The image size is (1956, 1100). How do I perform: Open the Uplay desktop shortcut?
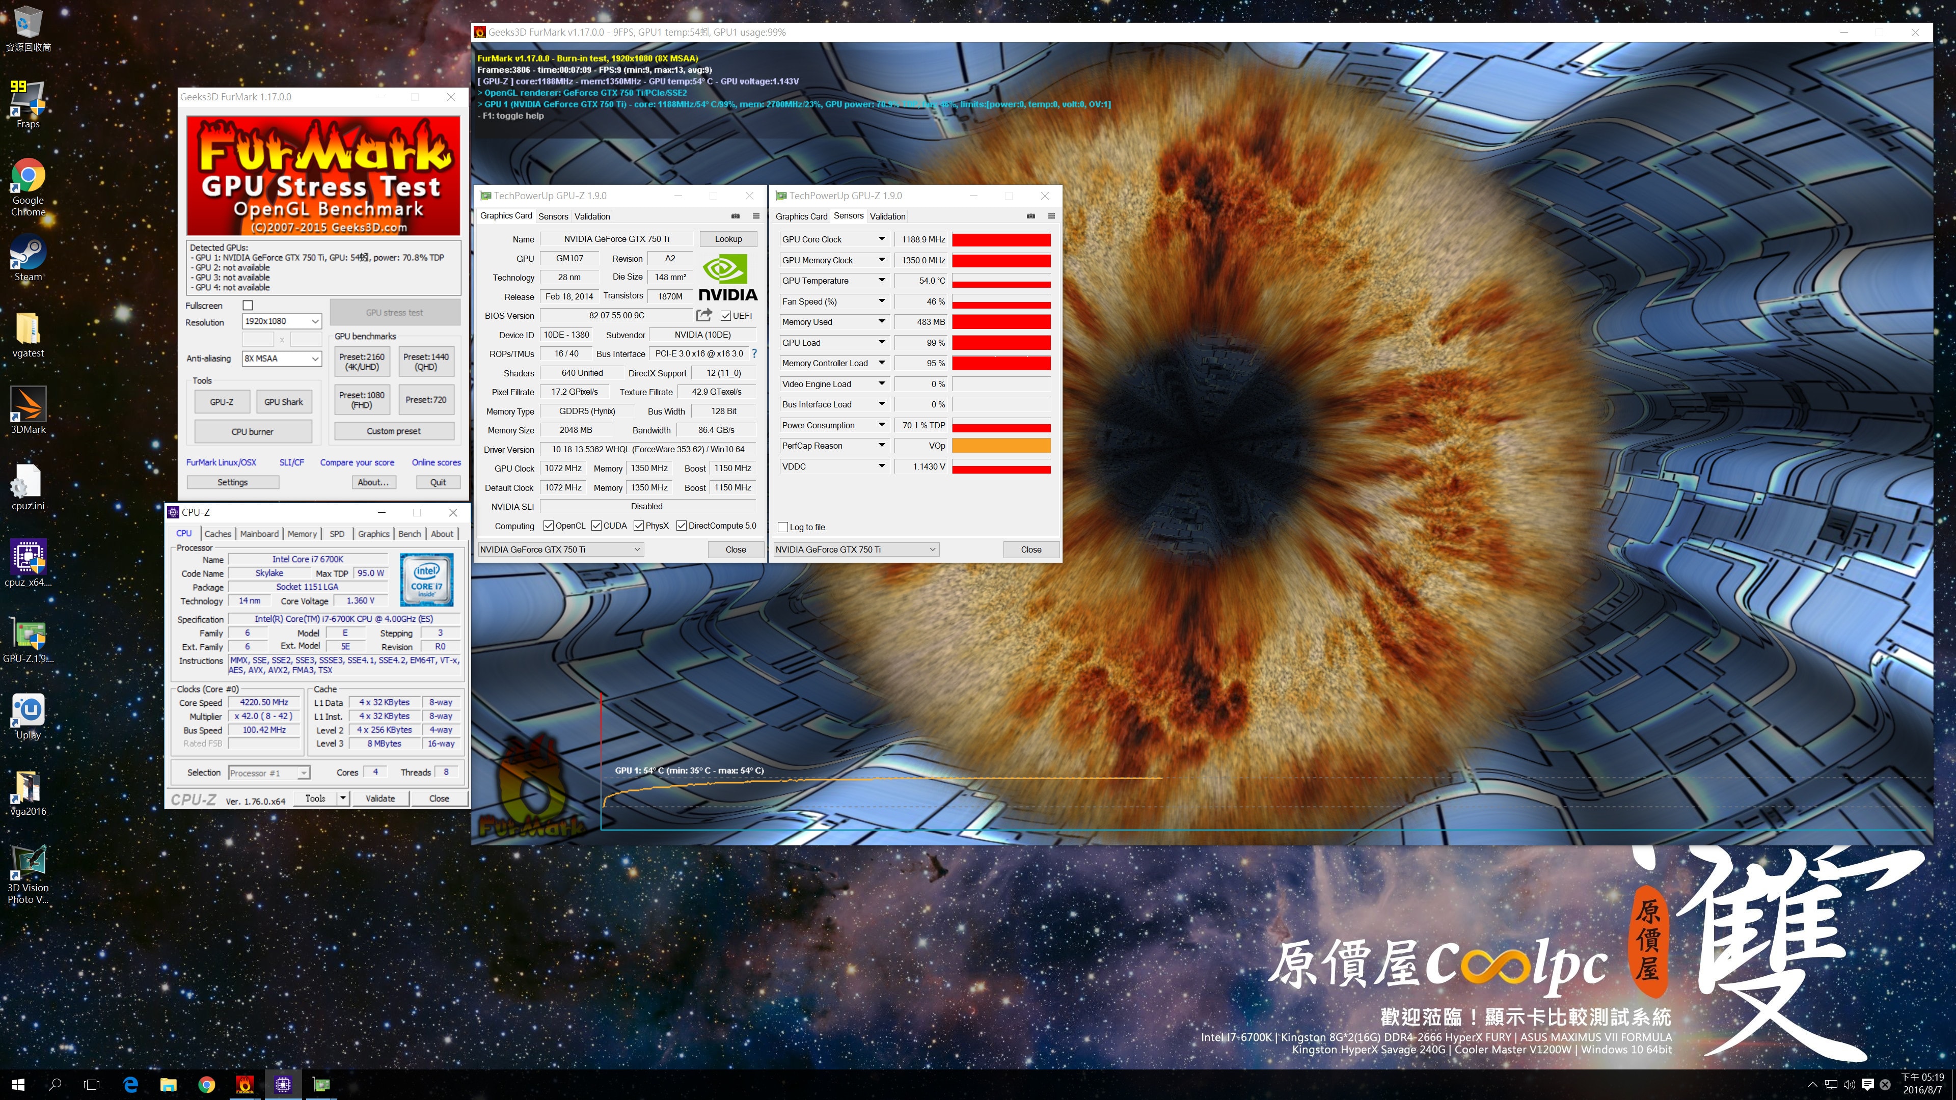tap(28, 717)
